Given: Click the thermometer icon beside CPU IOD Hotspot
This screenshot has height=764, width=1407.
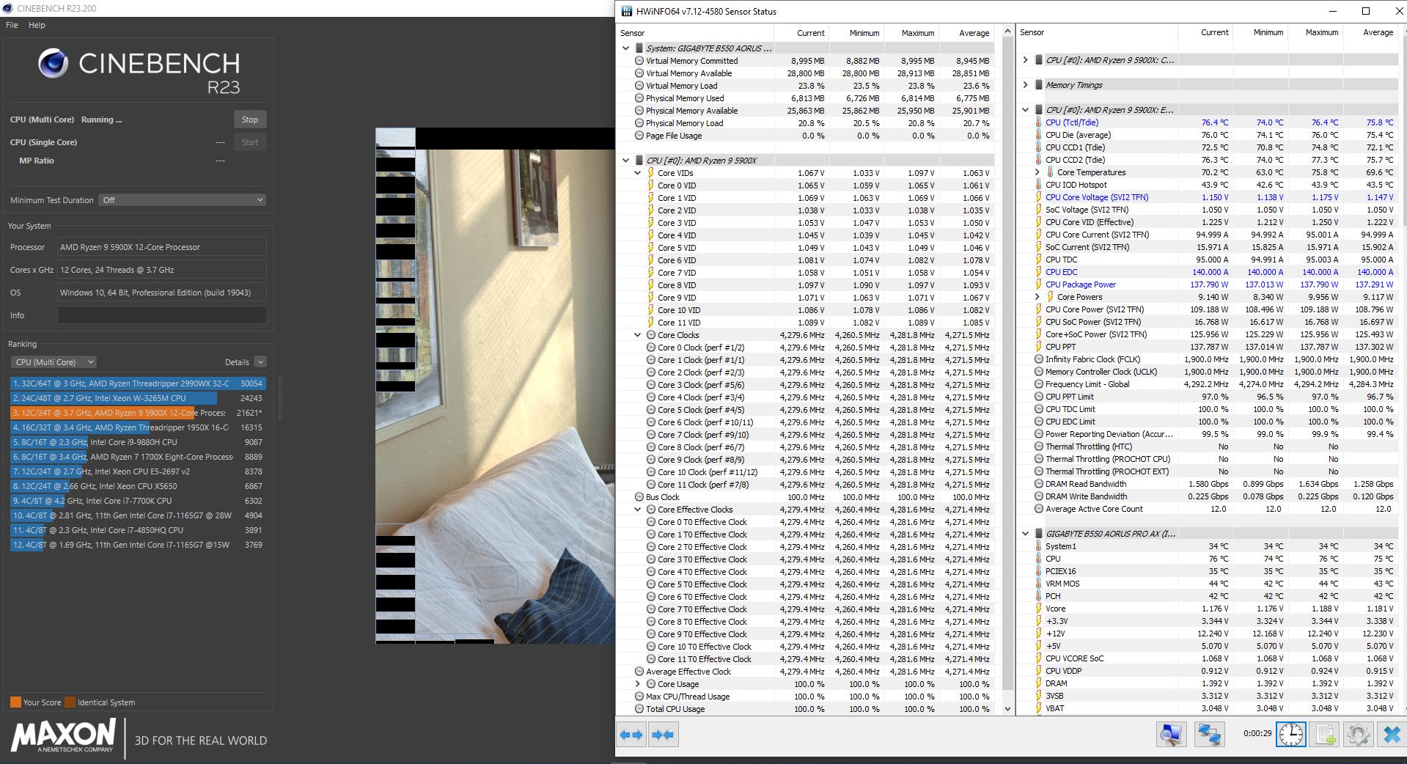Looking at the screenshot, I should point(1038,185).
